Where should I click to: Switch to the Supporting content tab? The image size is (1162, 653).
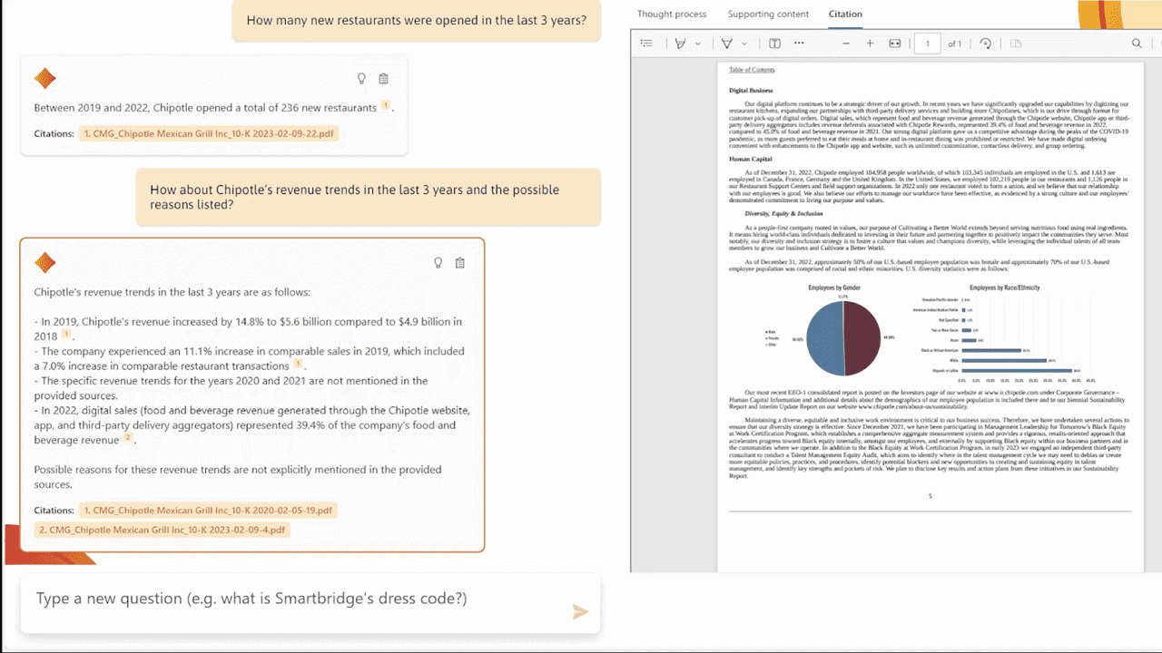768,14
